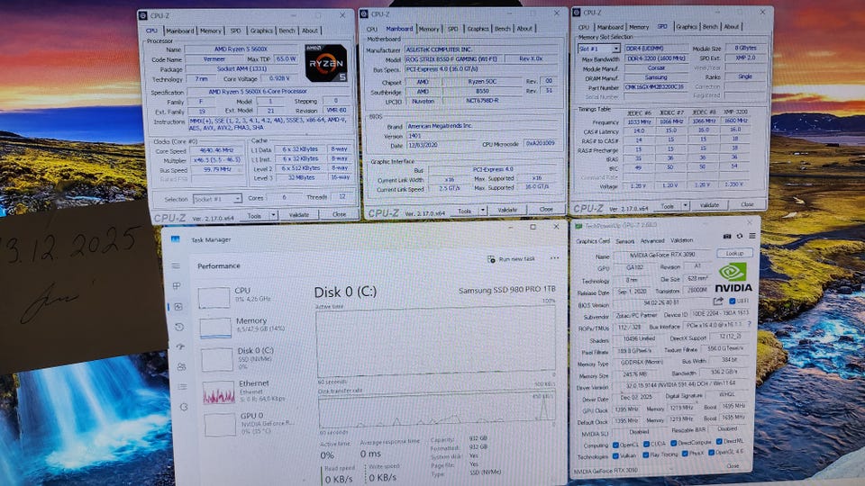Switch to CPU tab in middle CPU-Z window
The image size is (865, 486).
click(372, 29)
